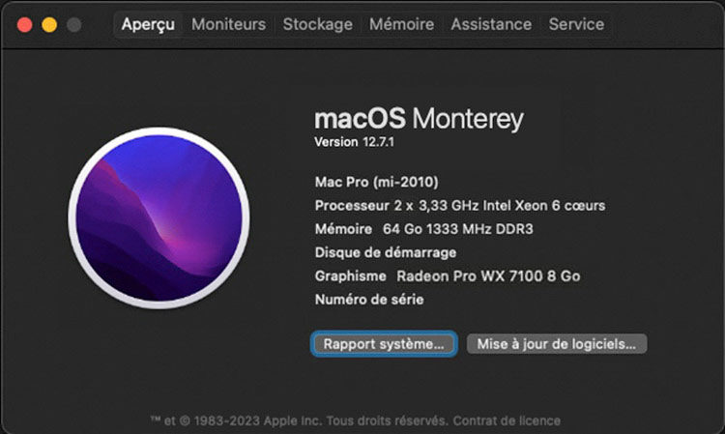
Task: Switch to the Aperçu tab
Action: [x=148, y=24]
